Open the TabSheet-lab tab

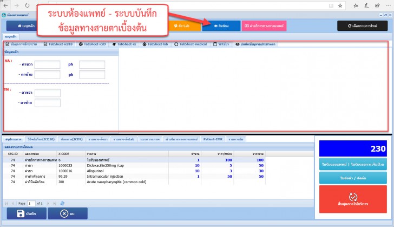(155, 44)
